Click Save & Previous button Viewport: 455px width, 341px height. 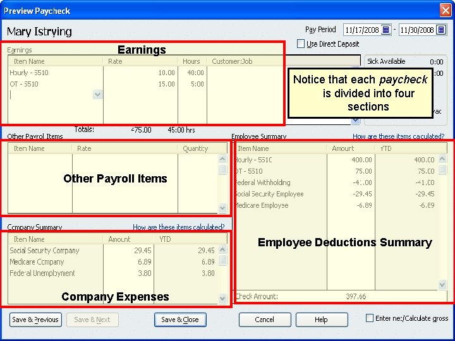[x=35, y=320]
